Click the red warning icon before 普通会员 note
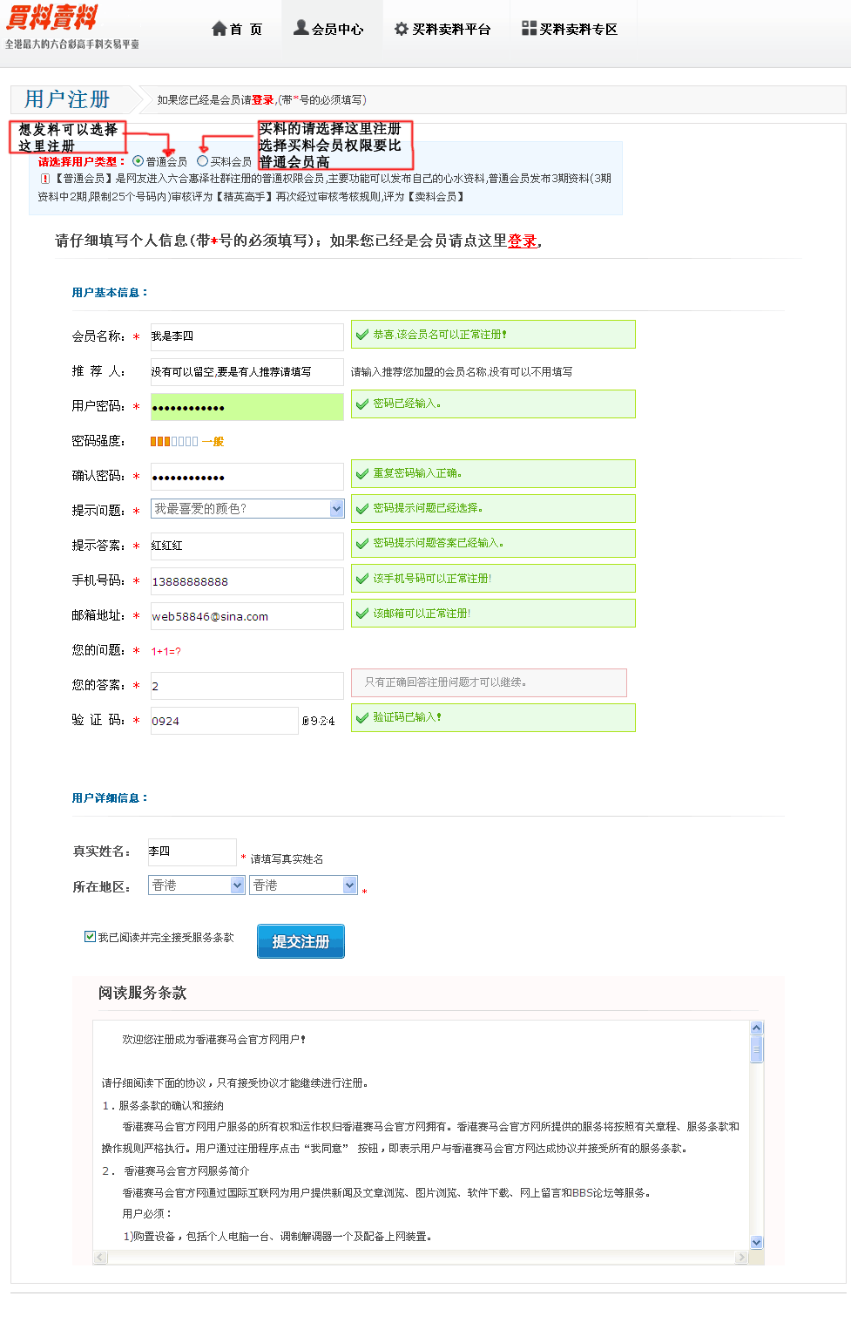 (x=45, y=179)
